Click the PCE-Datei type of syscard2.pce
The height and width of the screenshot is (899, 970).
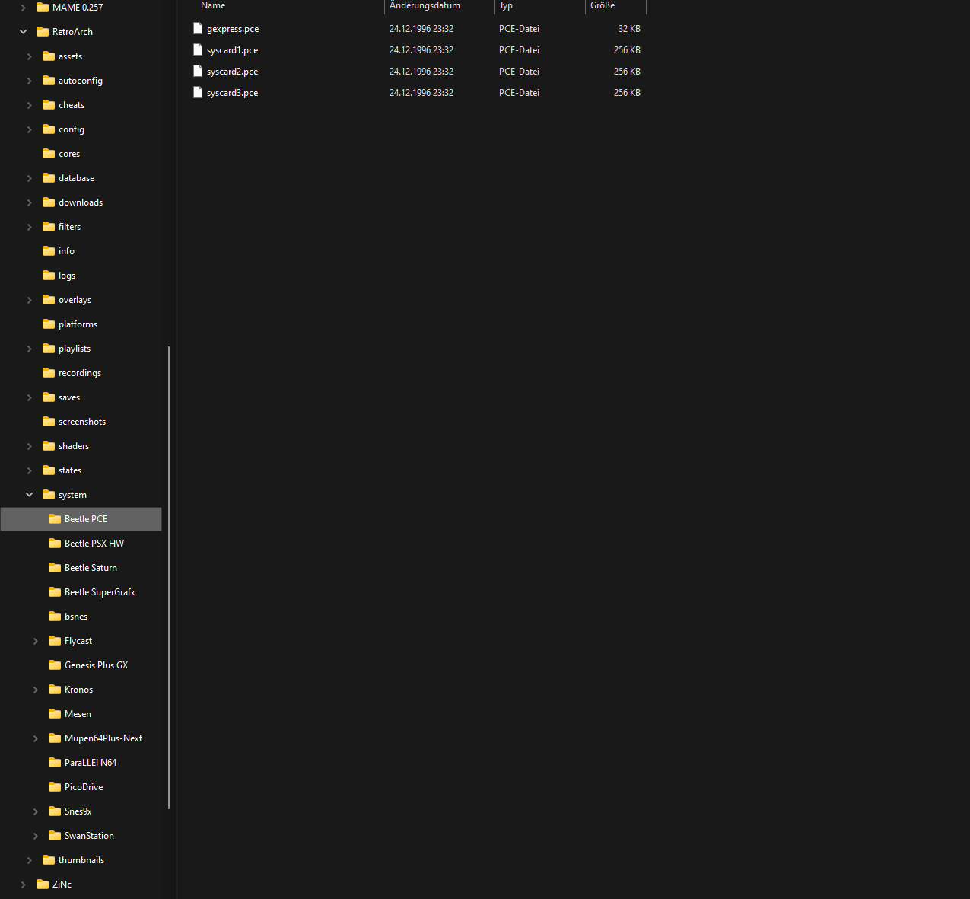tap(519, 72)
